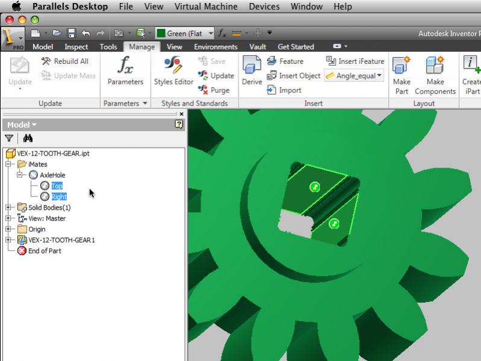Open quick access toolbar customize arrow
The image size is (481, 361).
pos(269,33)
